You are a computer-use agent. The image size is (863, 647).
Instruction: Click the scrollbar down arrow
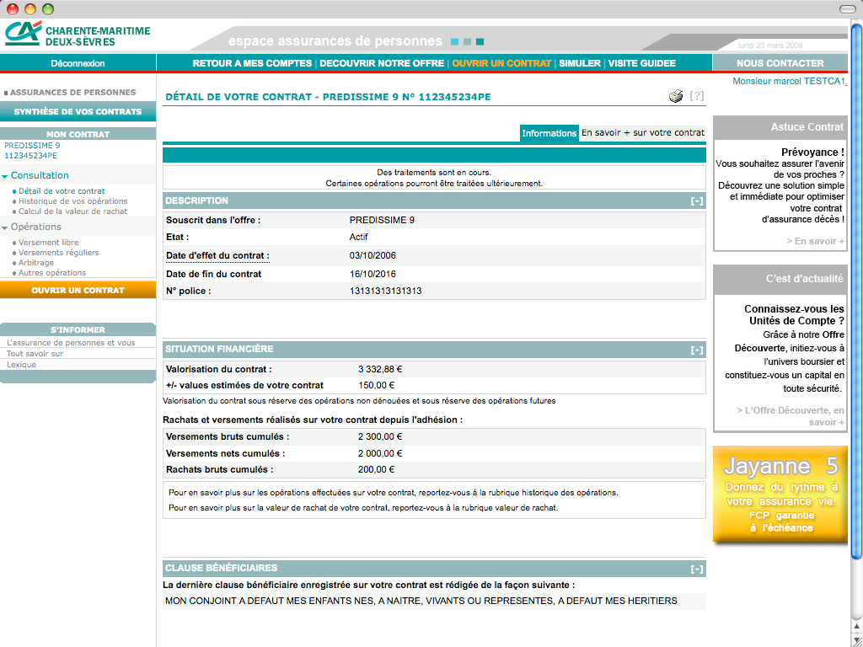coord(857,641)
